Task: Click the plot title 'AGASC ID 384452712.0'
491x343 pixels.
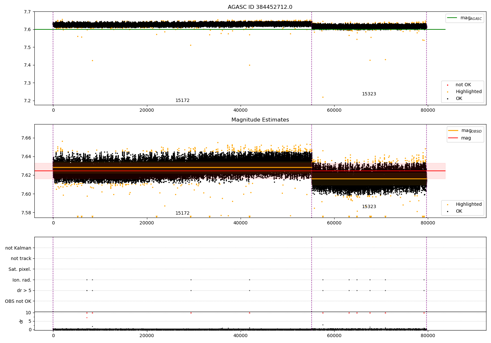Action: click(260, 7)
